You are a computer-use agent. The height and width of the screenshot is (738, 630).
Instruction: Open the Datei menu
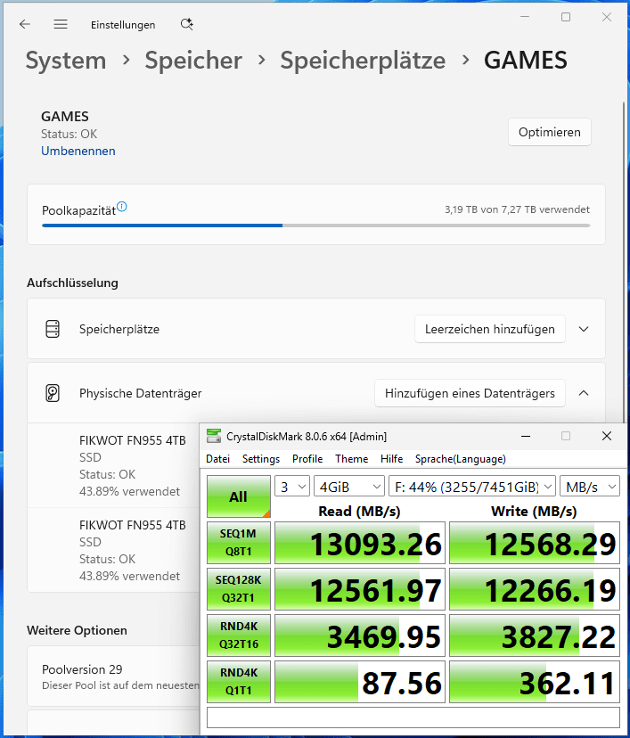[217, 459]
